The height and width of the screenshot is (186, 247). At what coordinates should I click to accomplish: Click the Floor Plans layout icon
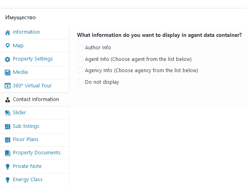(7, 139)
